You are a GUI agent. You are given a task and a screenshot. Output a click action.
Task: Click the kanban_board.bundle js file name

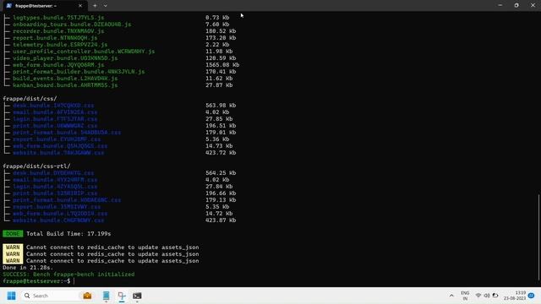66,85
